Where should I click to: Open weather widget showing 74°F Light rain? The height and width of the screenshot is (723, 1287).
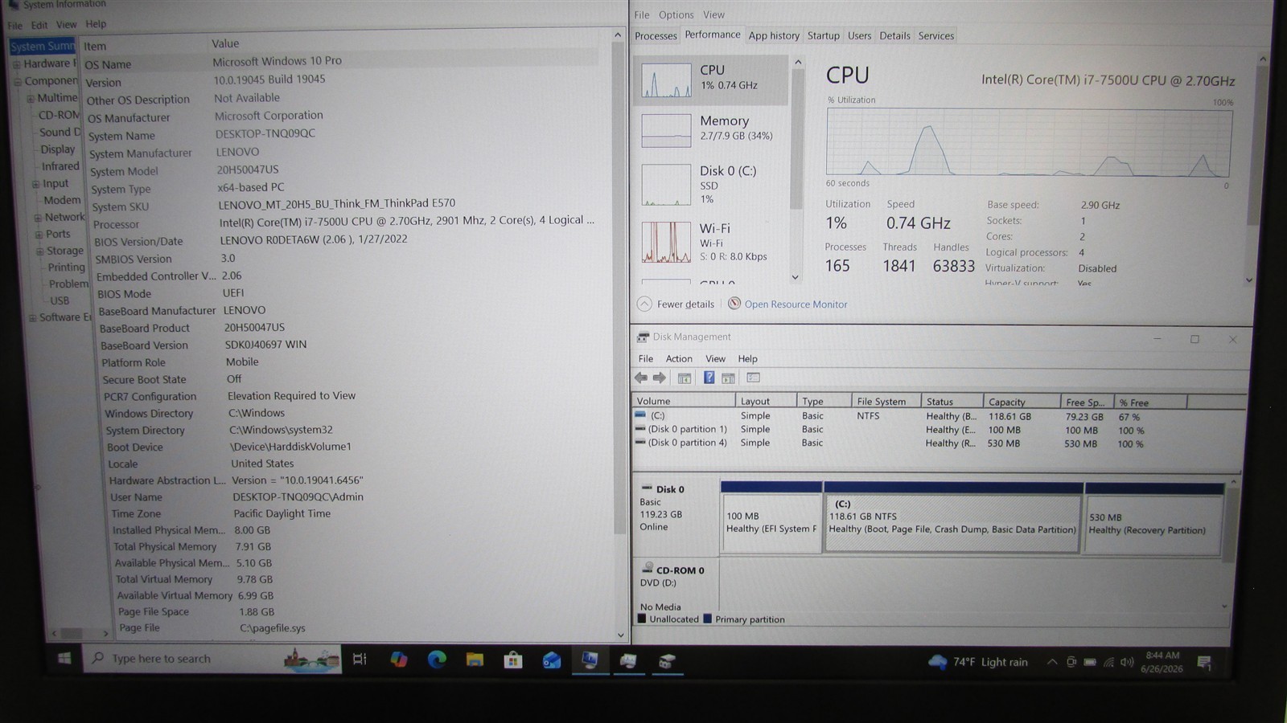pyautogui.click(x=977, y=662)
